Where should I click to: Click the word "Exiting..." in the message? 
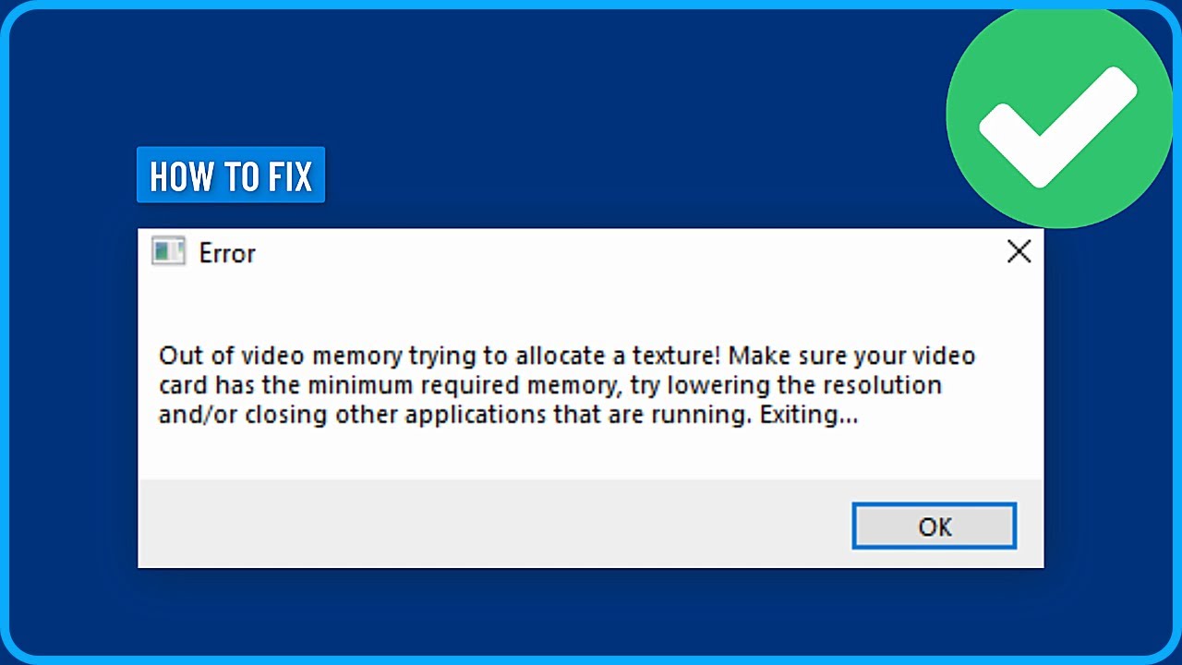pyautogui.click(x=809, y=415)
